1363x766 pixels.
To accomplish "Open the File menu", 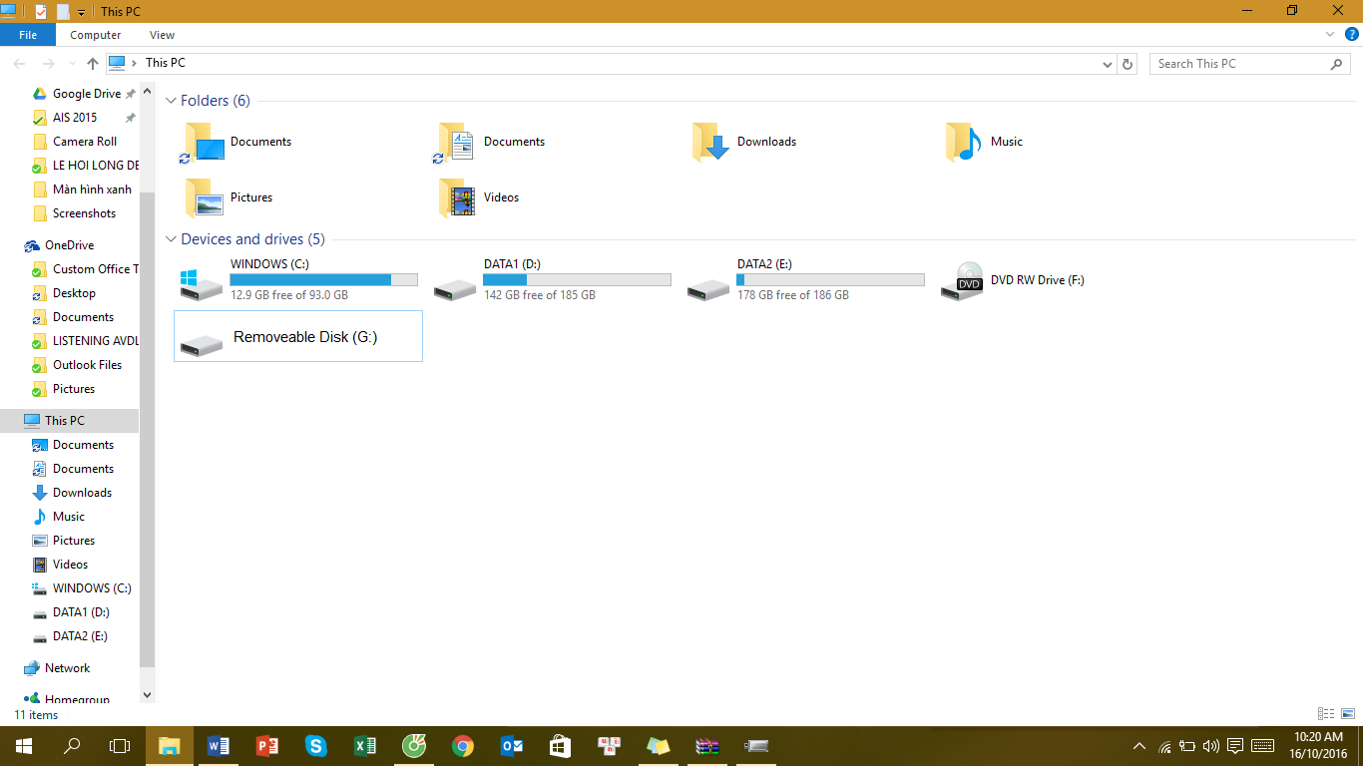I will 28,34.
